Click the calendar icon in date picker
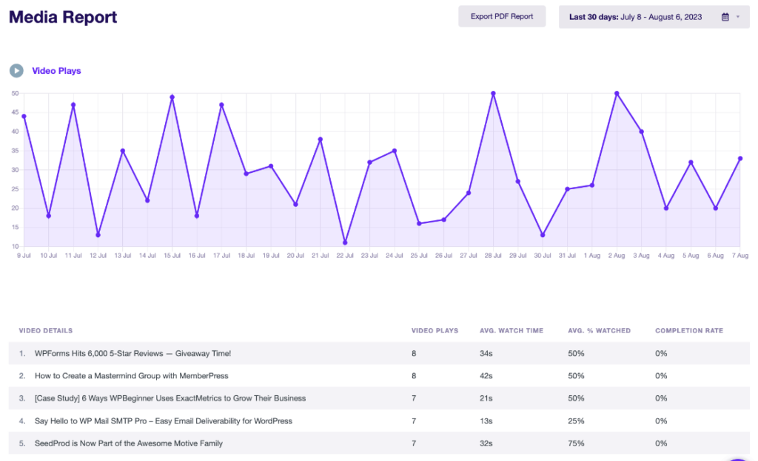The image size is (758, 461). click(725, 17)
